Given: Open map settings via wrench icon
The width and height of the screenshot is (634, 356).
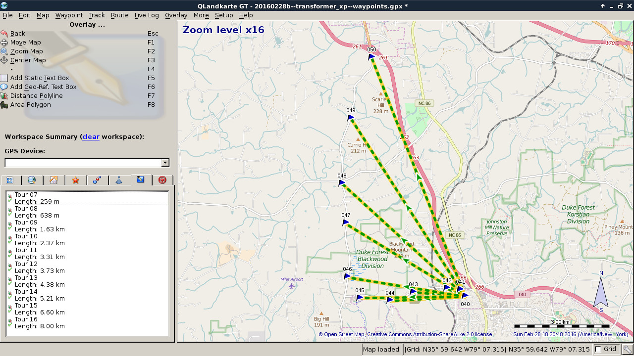Looking at the screenshot, I should click(x=627, y=350).
